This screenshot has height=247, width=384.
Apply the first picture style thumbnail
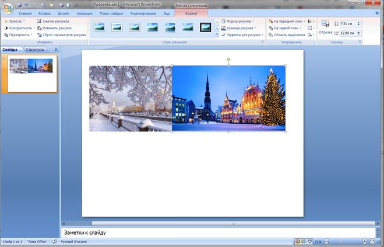click(x=99, y=27)
